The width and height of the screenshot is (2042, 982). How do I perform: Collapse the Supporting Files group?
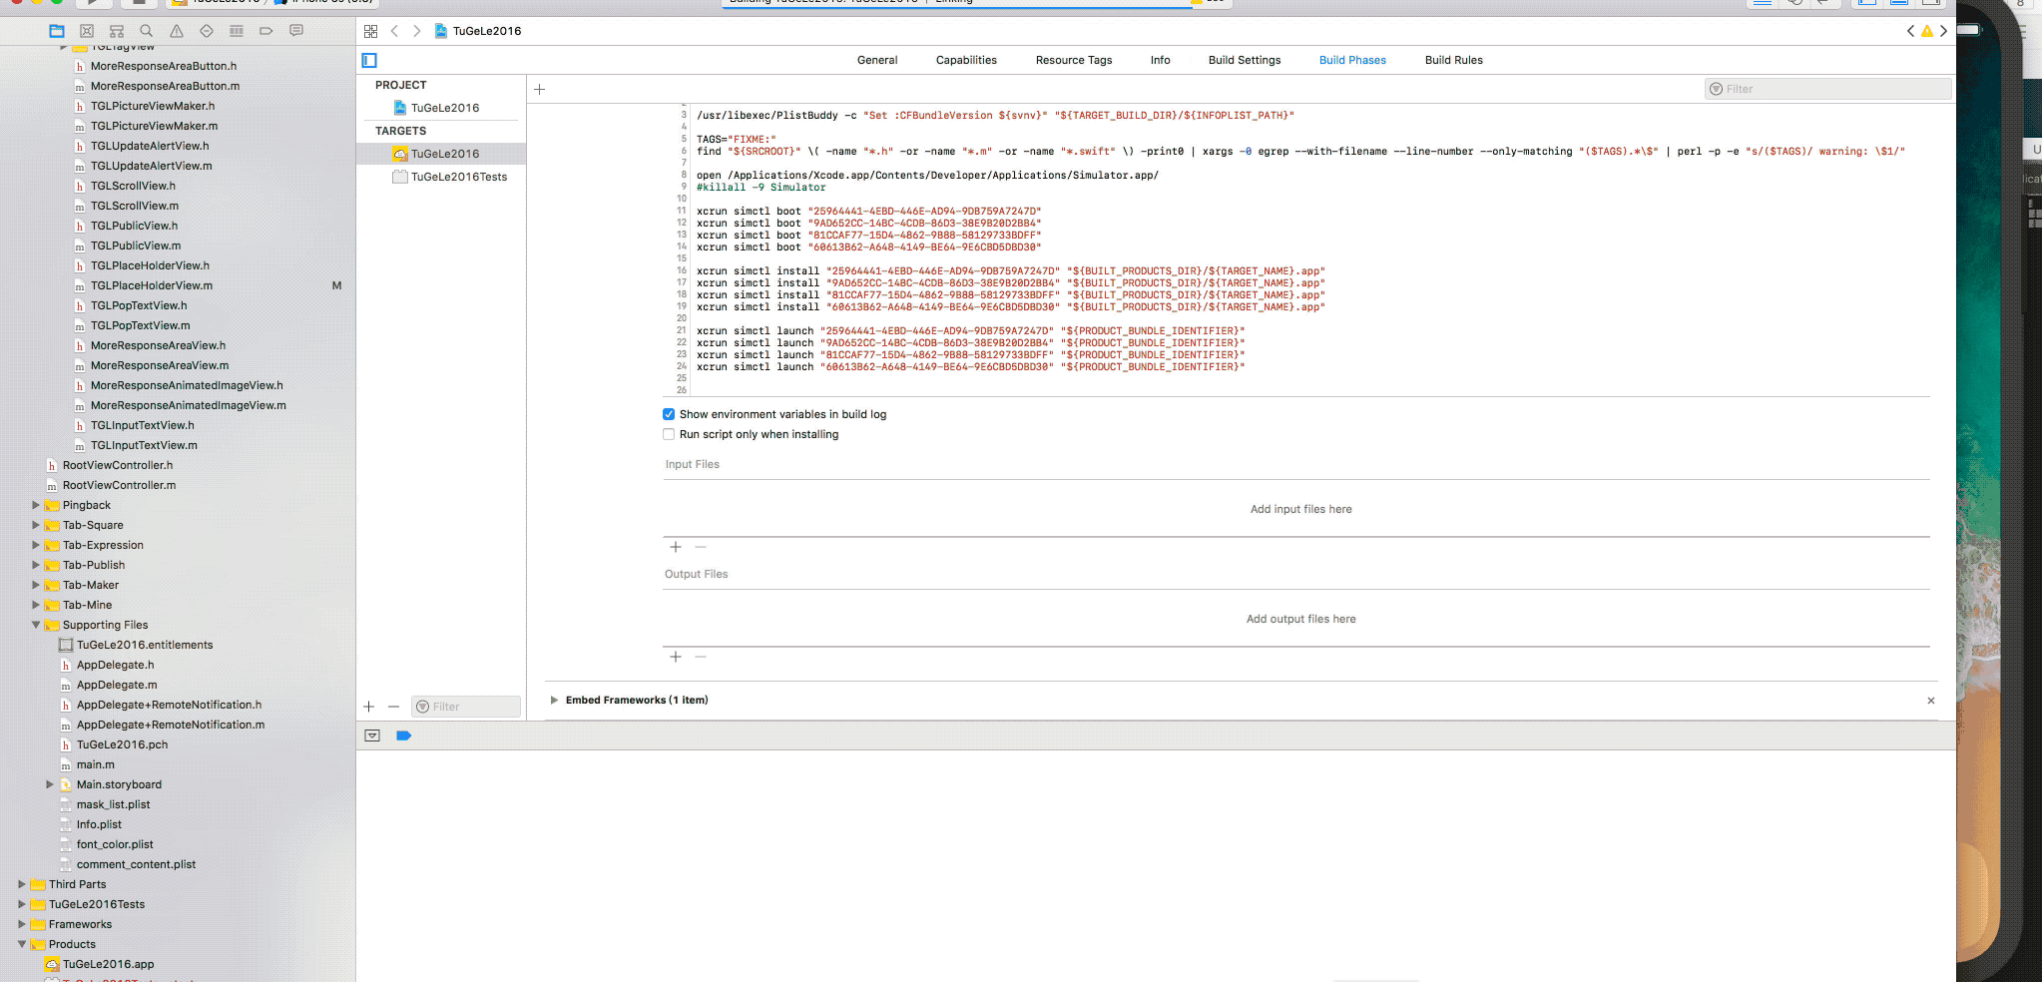tap(36, 625)
